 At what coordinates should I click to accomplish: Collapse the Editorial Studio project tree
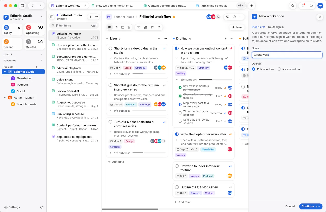[x=5, y=72]
